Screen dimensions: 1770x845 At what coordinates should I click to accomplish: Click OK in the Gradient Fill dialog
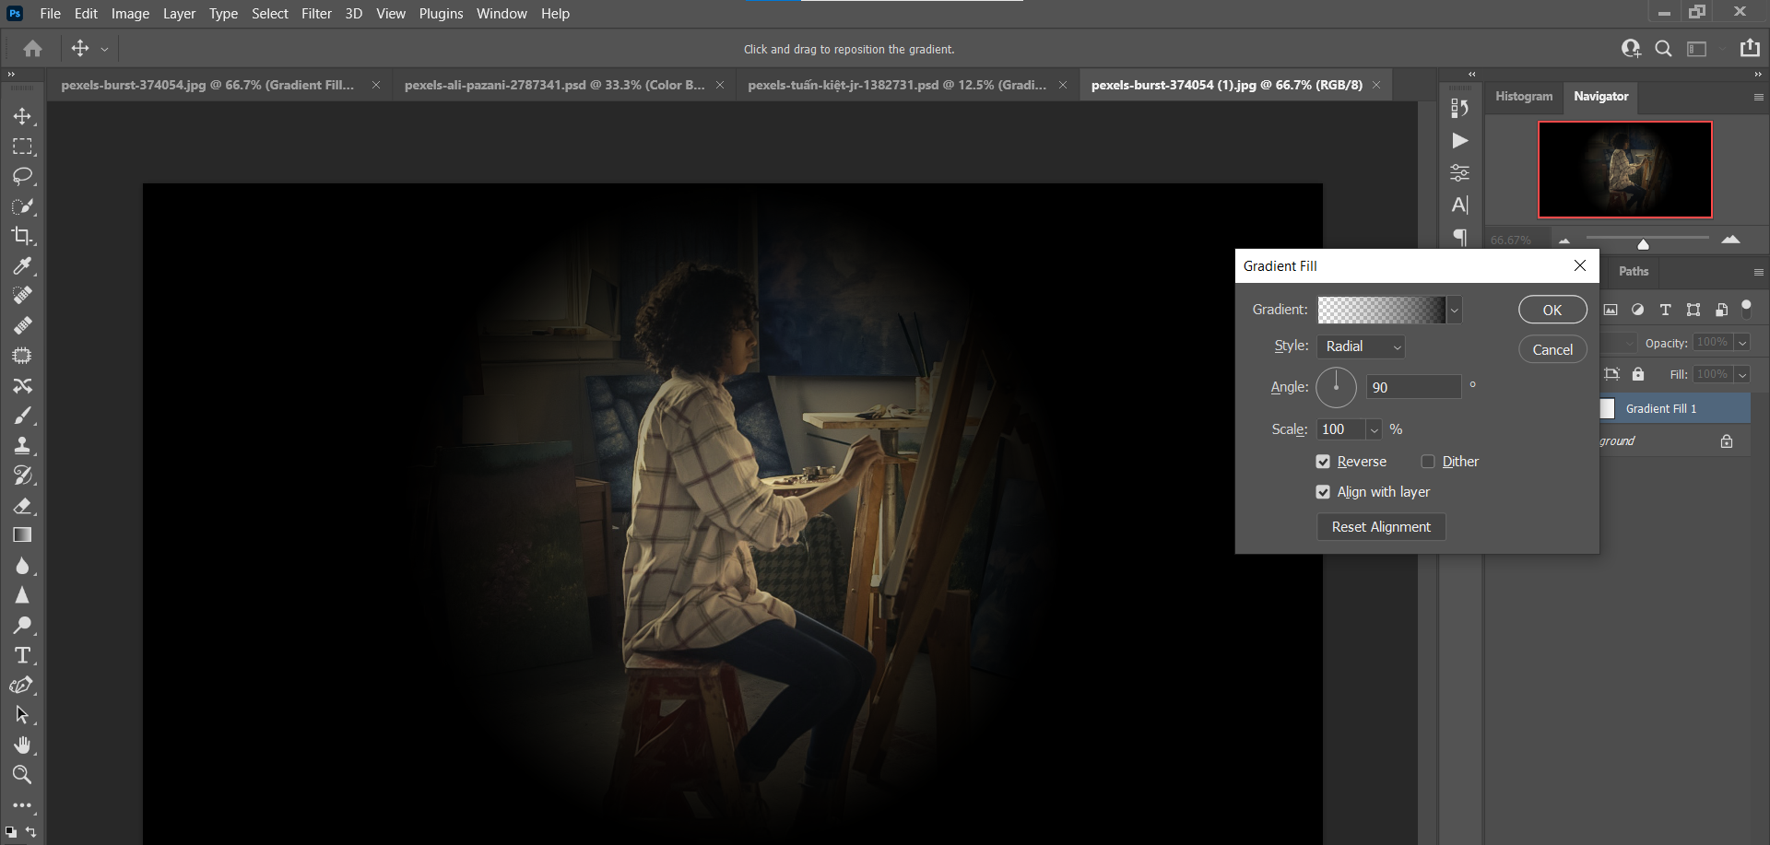(x=1552, y=310)
